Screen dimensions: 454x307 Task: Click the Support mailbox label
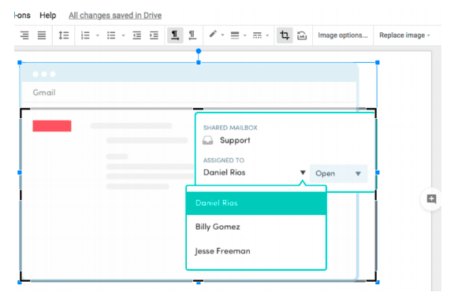coord(235,140)
